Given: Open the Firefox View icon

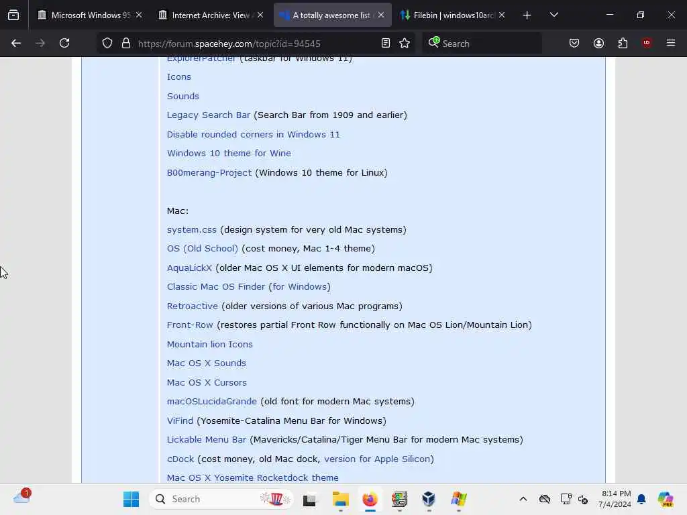Looking at the screenshot, I should point(13,15).
